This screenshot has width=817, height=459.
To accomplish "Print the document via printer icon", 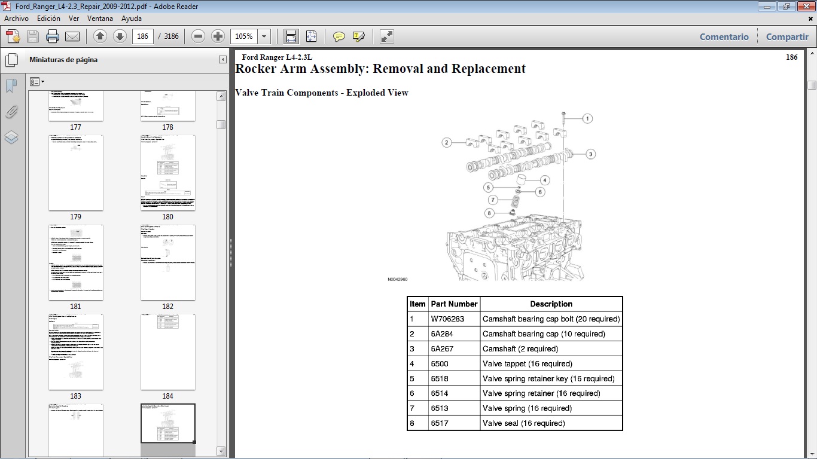I will click(x=53, y=36).
